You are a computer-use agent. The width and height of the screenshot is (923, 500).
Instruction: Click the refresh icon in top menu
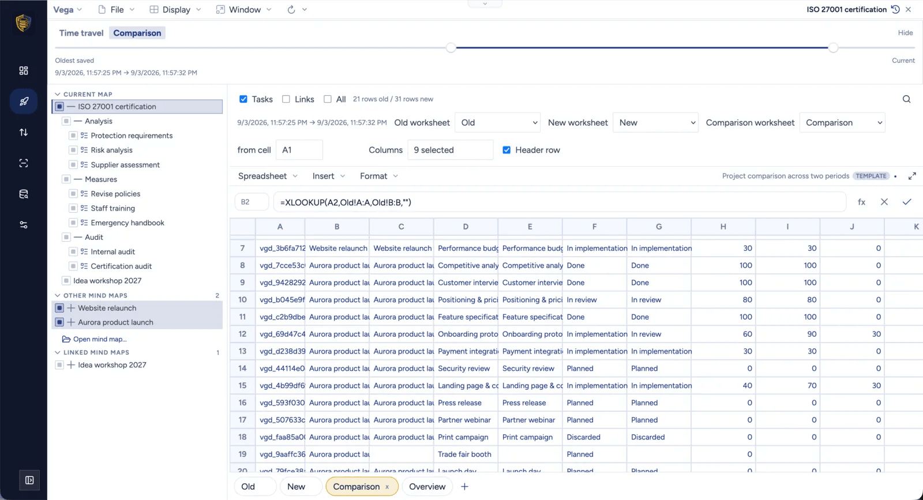(x=291, y=10)
